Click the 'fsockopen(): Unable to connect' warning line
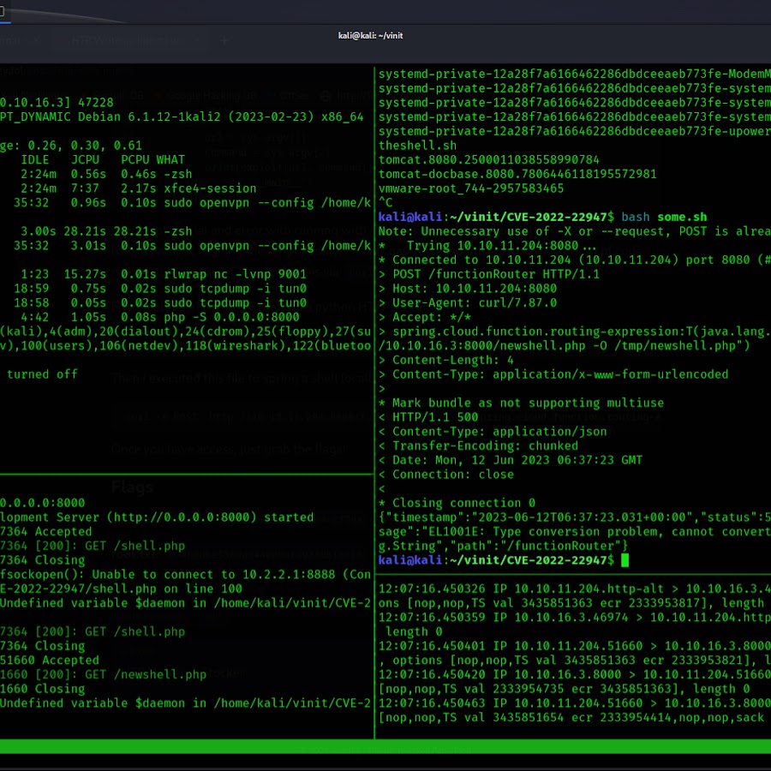This screenshot has width=771, height=771. (185, 574)
